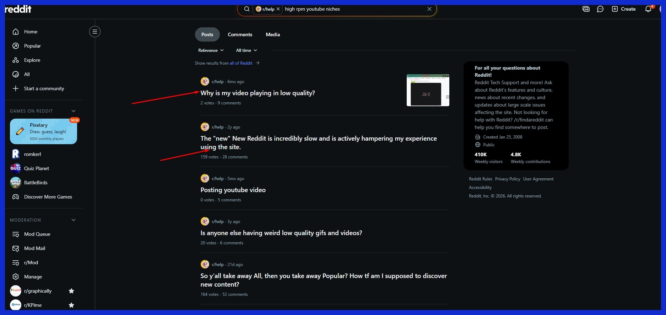Click the Reddit logo
666x315 pixels.
coord(18,9)
